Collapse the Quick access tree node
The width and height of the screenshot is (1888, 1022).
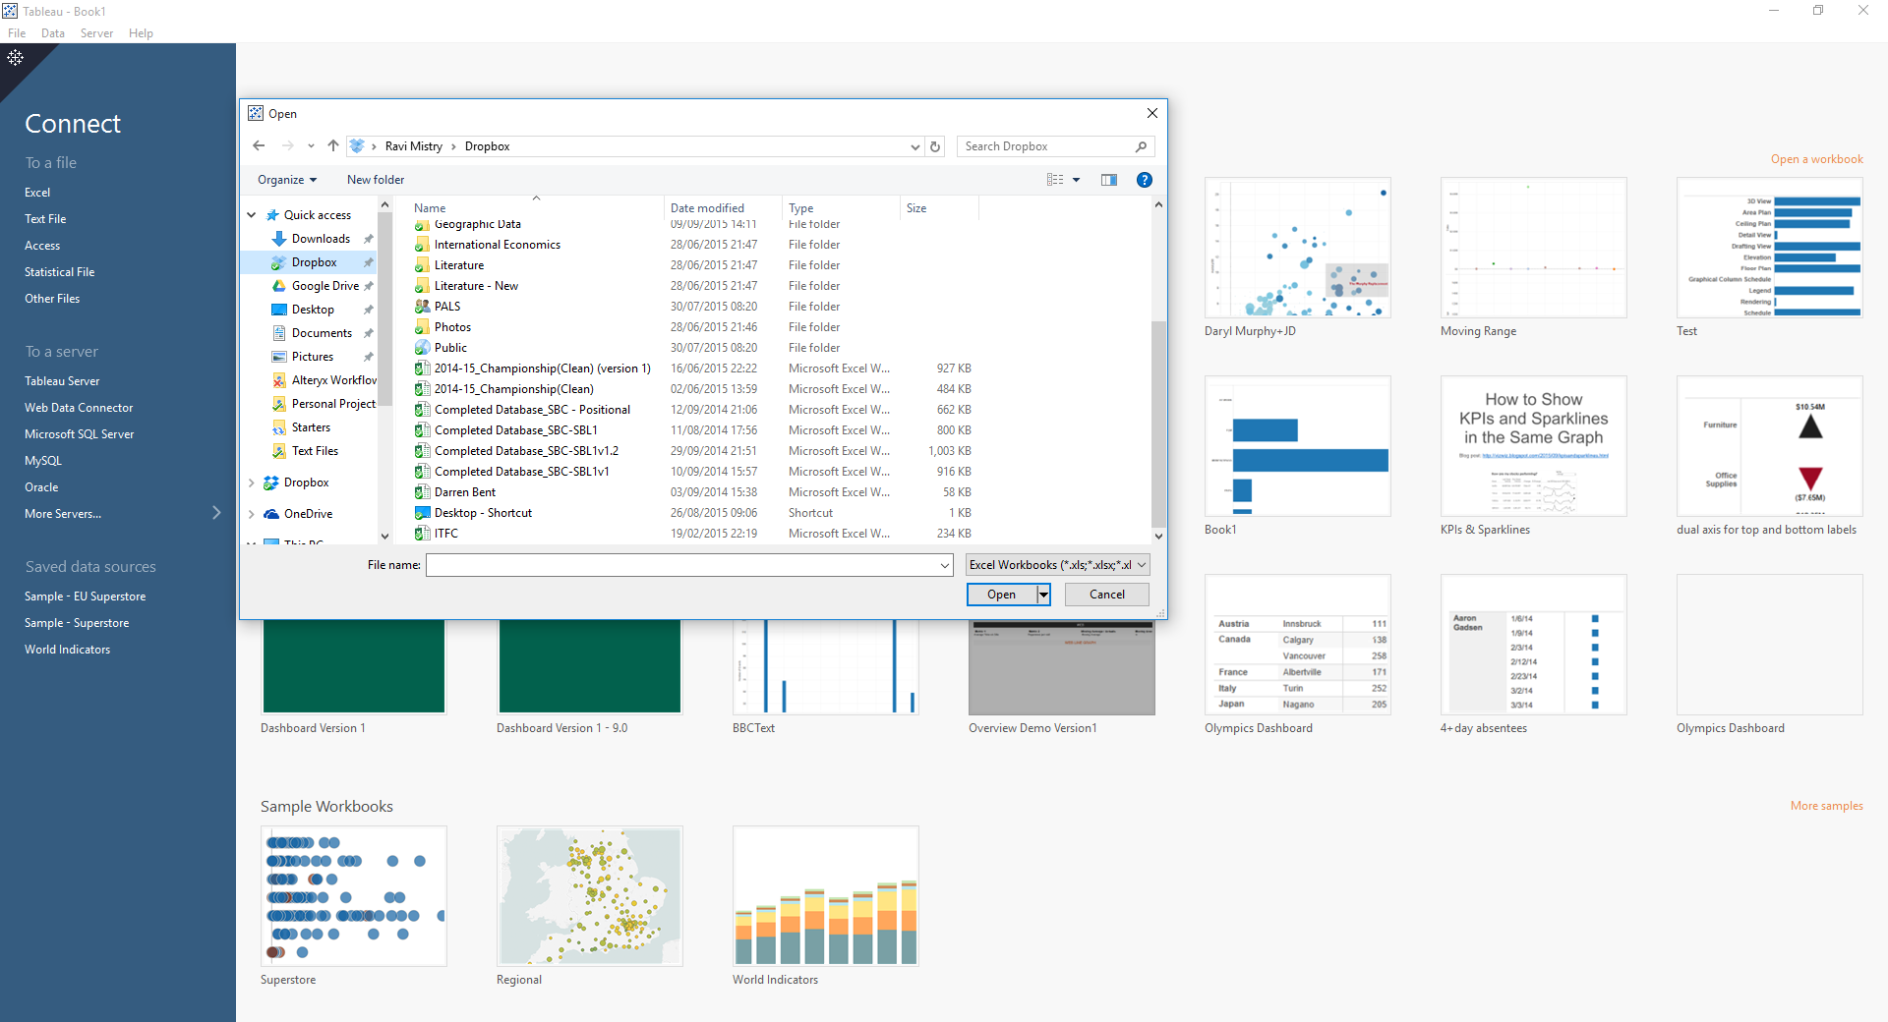pyautogui.click(x=252, y=215)
